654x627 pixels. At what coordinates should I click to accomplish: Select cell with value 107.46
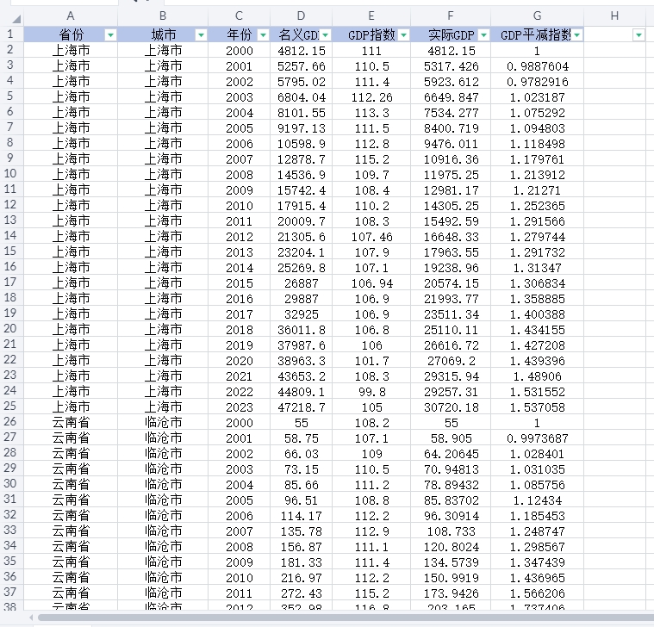[371, 236]
